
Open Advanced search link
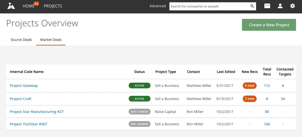click(x=158, y=6)
